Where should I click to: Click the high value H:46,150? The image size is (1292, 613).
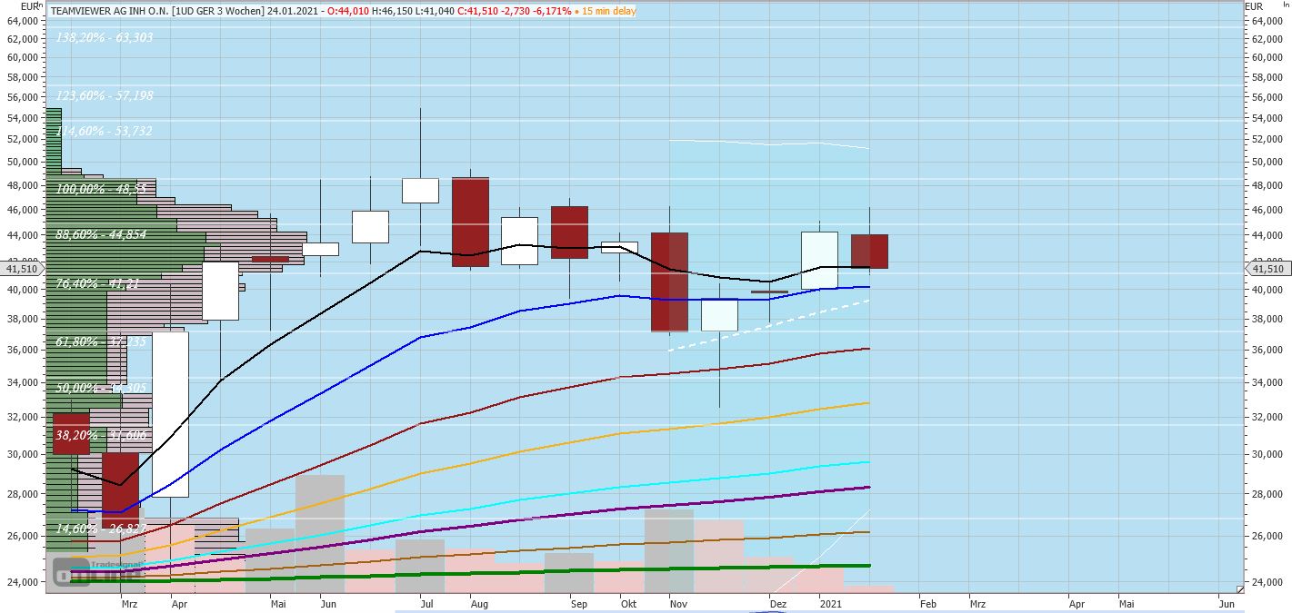click(392, 11)
